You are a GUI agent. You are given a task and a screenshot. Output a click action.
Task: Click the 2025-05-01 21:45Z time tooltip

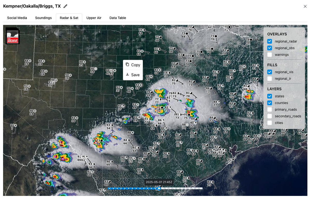pos(159,182)
